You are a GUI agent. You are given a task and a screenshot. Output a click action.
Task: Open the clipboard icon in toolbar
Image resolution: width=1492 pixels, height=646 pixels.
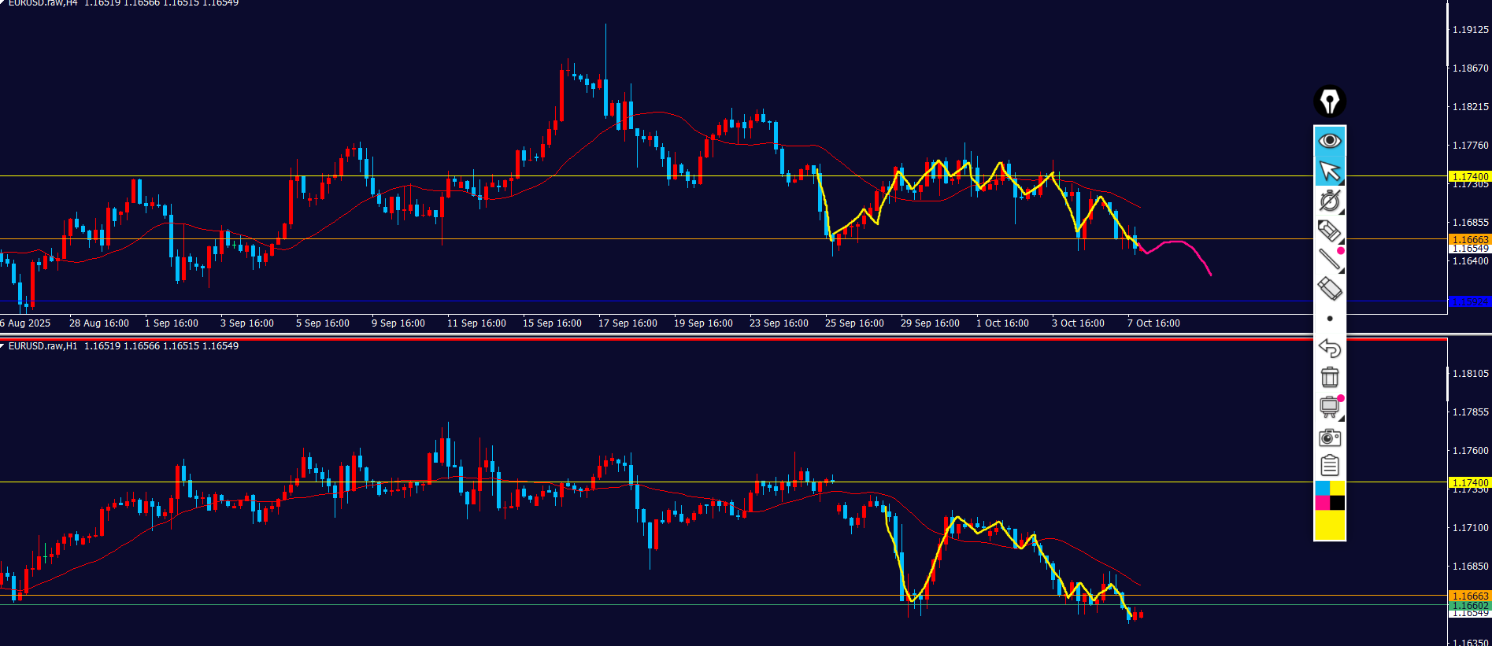point(1330,466)
